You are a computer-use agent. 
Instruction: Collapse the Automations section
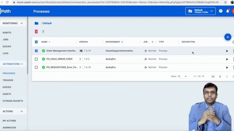point(22,64)
